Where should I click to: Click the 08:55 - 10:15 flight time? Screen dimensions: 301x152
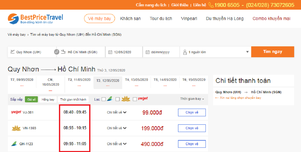75,128
